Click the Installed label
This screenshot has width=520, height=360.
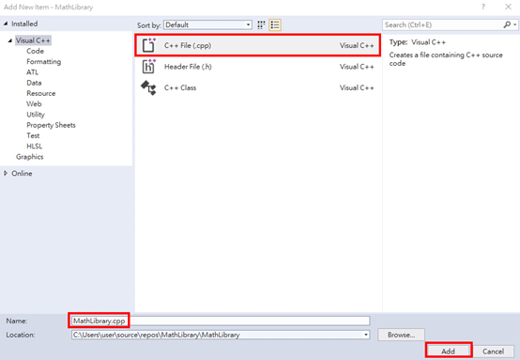tap(24, 23)
